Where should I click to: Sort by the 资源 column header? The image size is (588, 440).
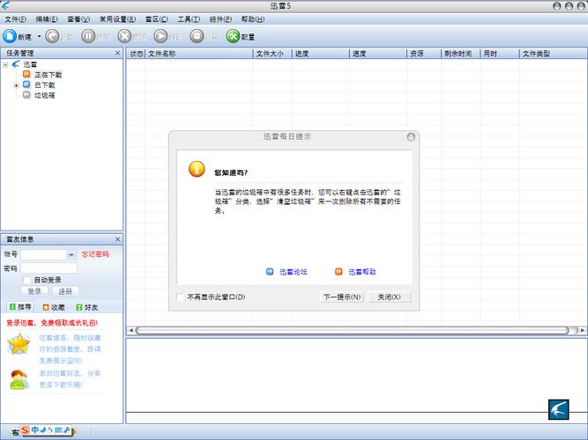pyautogui.click(x=424, y=54)
